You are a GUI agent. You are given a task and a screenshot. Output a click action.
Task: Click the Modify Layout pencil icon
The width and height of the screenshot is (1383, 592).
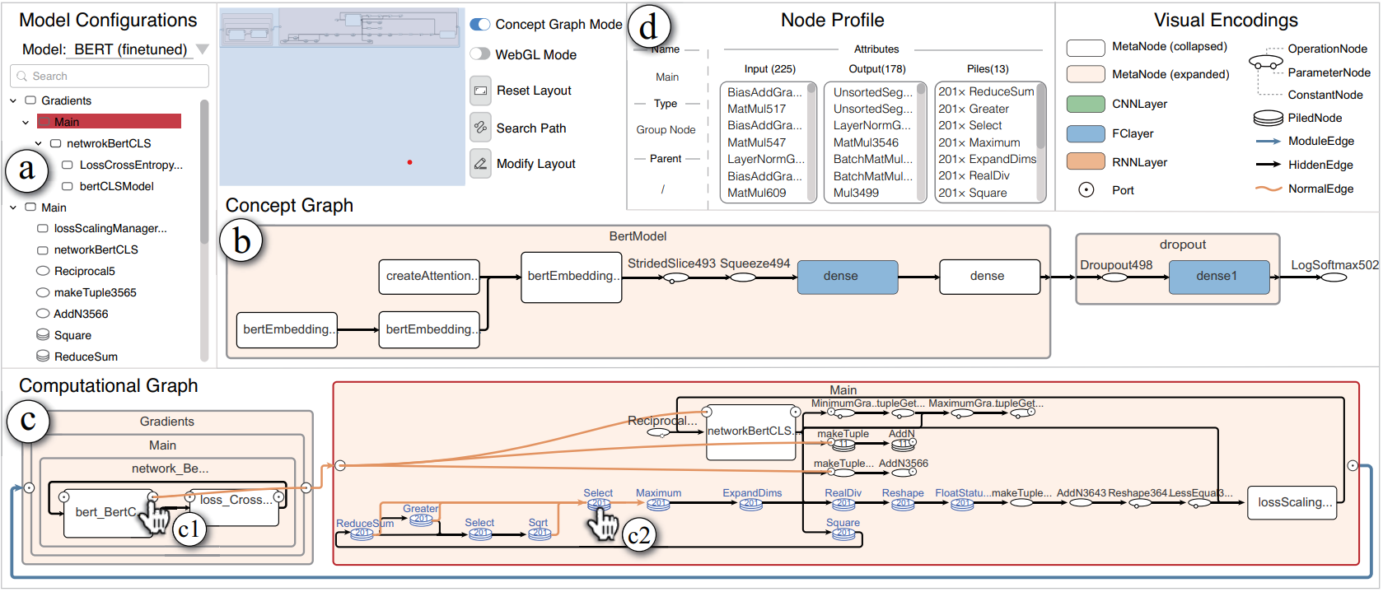pos(480,163)
